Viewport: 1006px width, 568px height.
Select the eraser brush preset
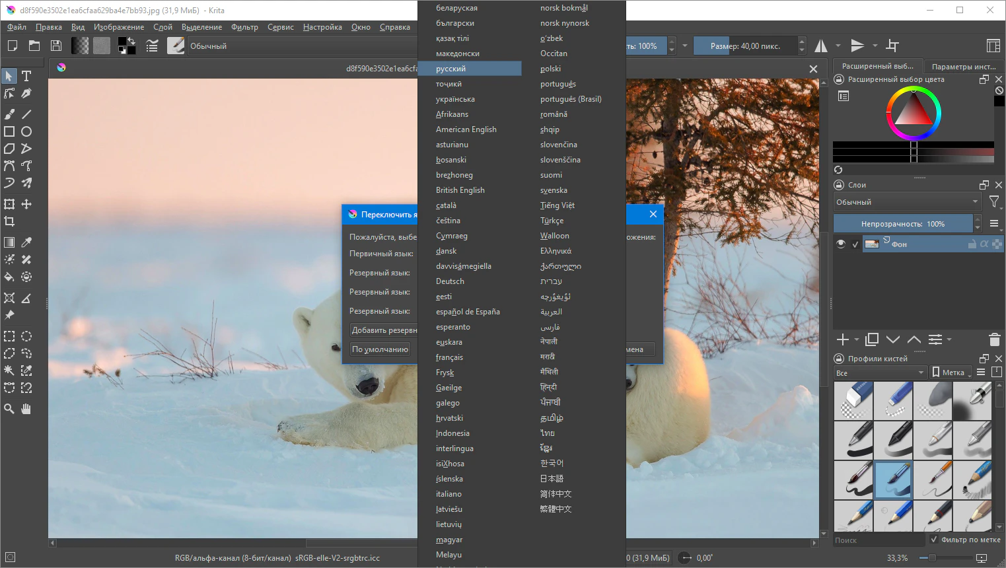(x=853, y=400)
